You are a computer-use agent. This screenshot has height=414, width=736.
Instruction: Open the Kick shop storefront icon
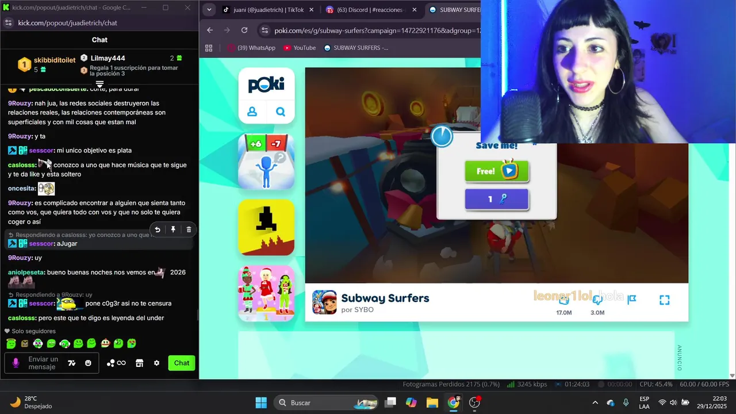139,363
